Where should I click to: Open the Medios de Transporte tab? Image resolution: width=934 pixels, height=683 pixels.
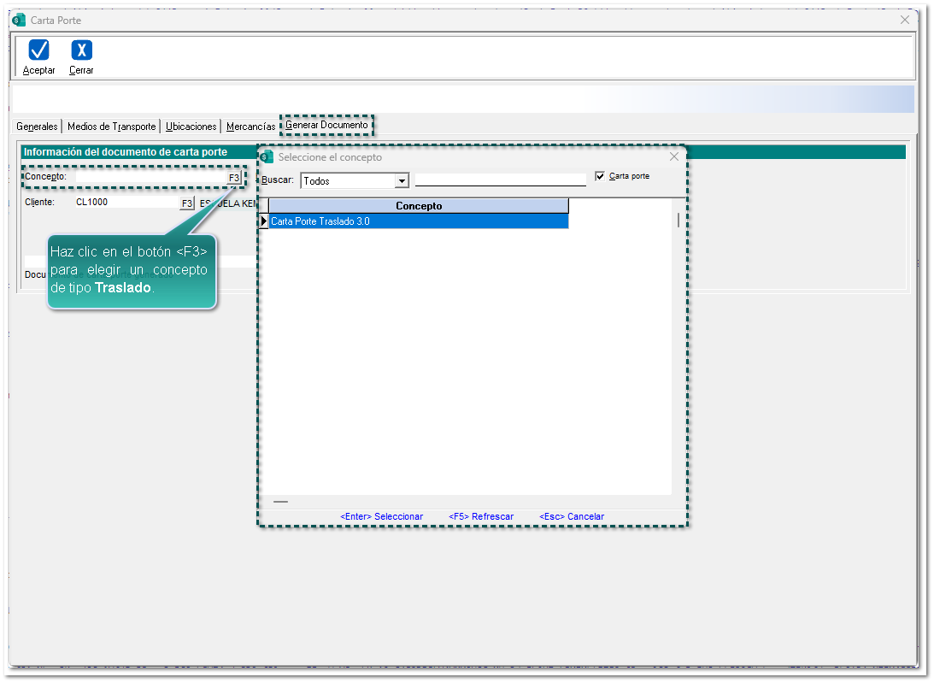(111, 127)
